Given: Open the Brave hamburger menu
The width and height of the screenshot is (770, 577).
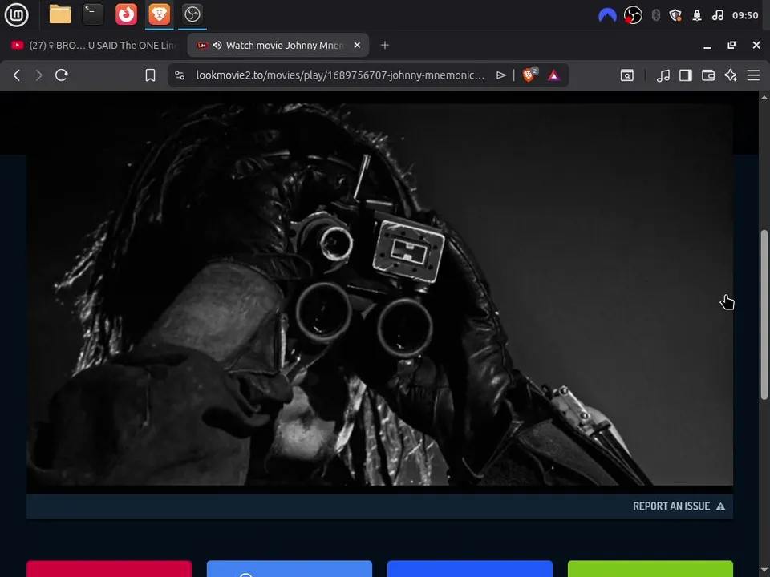Looking at the screenshot, I should pyautogui.click(x=753, y=75).
